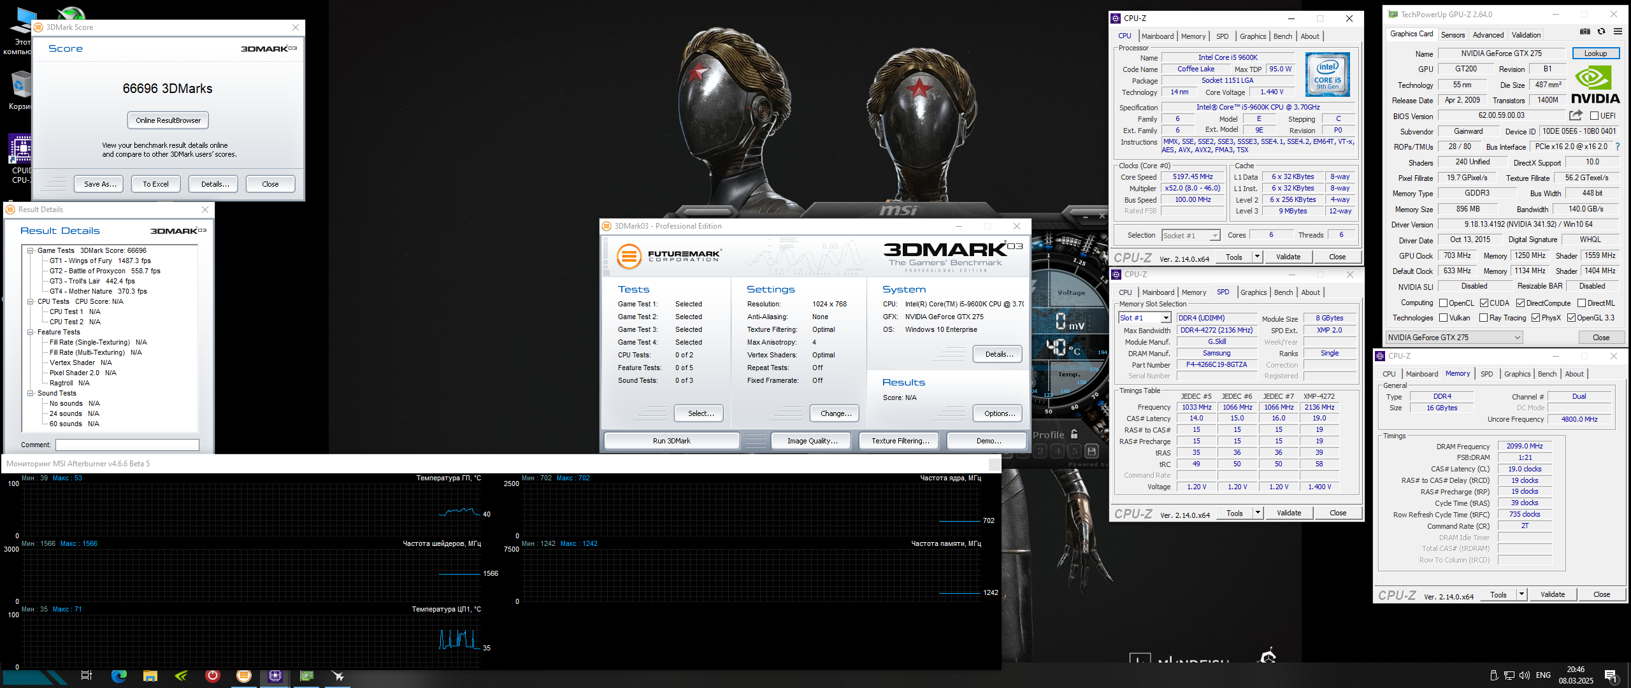
Task: Toggle PhysX checkbox
Action: tap(1535, 318)
